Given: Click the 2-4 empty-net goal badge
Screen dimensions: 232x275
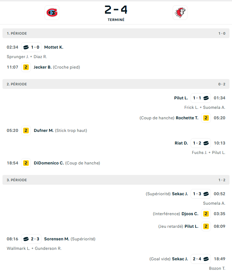Looking at the screenshot, I should (x=201, y=259).
